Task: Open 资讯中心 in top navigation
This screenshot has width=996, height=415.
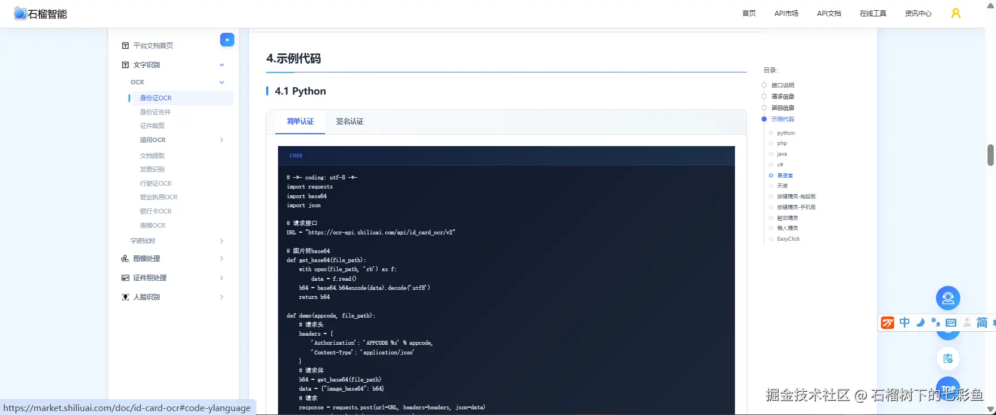Action: pos(918,14)
